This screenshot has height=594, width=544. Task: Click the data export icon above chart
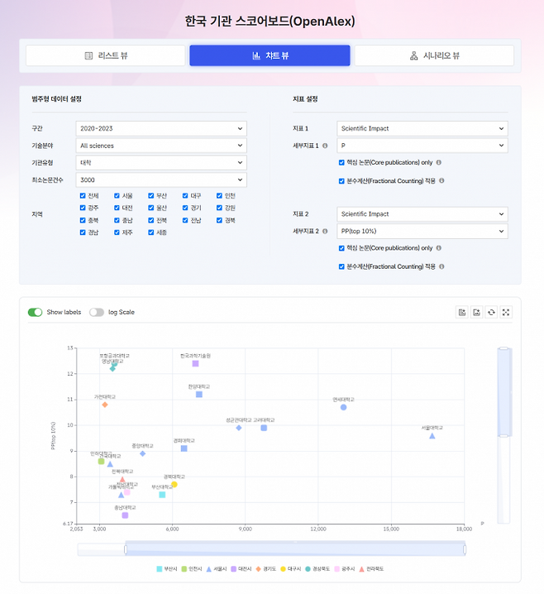(462, 312)
